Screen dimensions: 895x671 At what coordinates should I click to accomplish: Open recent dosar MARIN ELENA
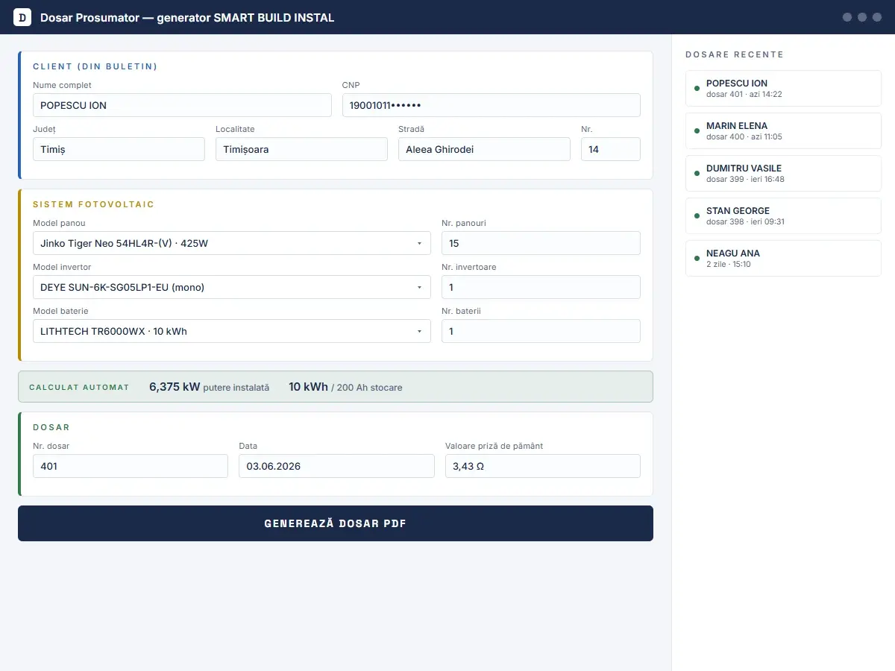pyautogui.click(x=783, y=130)
